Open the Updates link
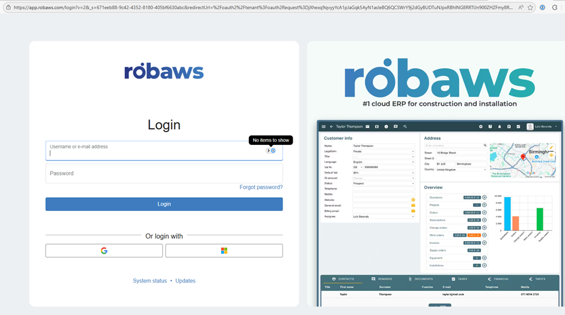This screenshot has width=565, height=315. (185, 281)
